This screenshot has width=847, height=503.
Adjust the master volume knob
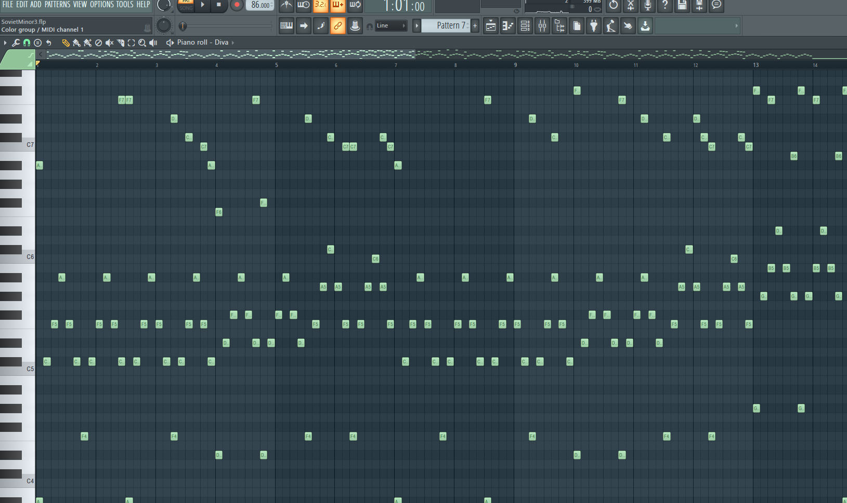coord(164,5)
